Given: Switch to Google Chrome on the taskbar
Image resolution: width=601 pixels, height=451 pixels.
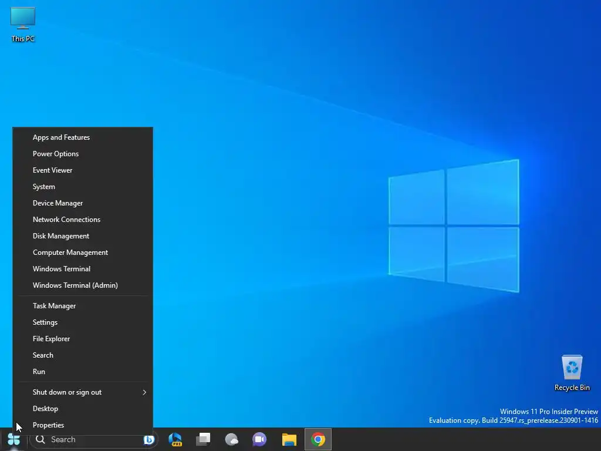Looking at the screenshot, I should tap(318, 439).
